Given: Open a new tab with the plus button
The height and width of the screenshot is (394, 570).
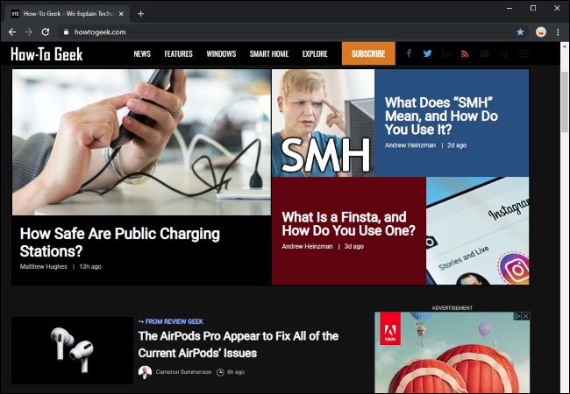Looking at the screenshot, I should pos(140,14).
